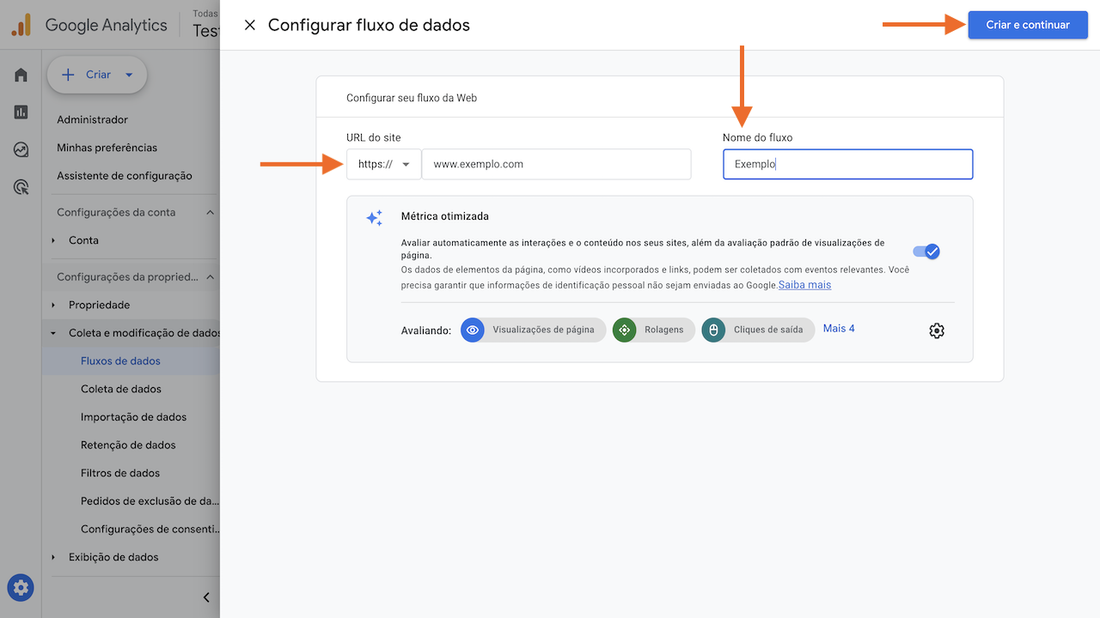Select the Advertising icon in the sidebar
1100x618 pixels.
click(21, 186)
